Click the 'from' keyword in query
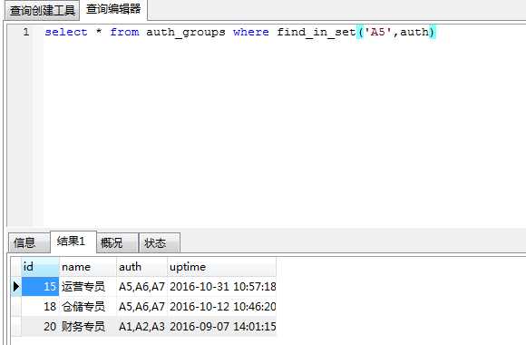The image size is (526, 345). point(124,33)
